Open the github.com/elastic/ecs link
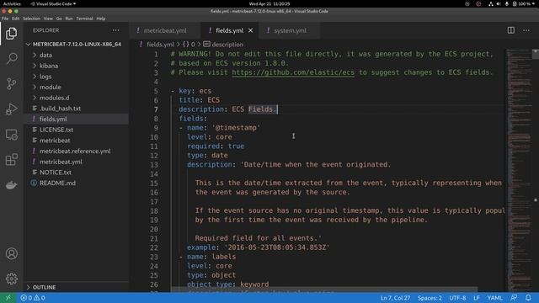 tap(293, 72)
